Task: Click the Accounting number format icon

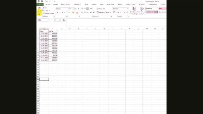Action: 114,12
